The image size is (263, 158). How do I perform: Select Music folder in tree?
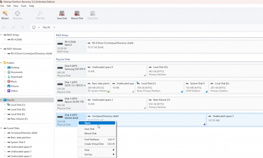click(x=12, y=81)
